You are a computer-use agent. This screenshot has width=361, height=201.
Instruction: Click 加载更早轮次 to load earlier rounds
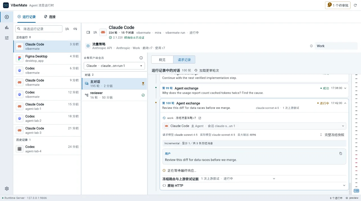click(x=207, y=70)
